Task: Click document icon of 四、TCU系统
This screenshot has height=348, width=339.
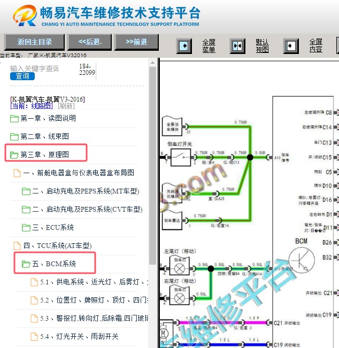Action: [x=17, y=246]
